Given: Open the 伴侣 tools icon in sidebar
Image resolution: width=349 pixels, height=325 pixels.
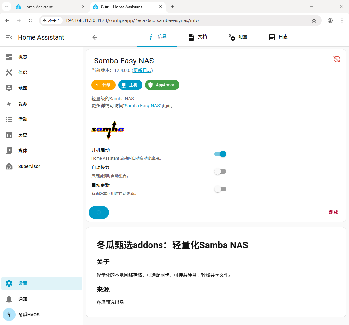Looking at the screenshot, I should point(9,73).
